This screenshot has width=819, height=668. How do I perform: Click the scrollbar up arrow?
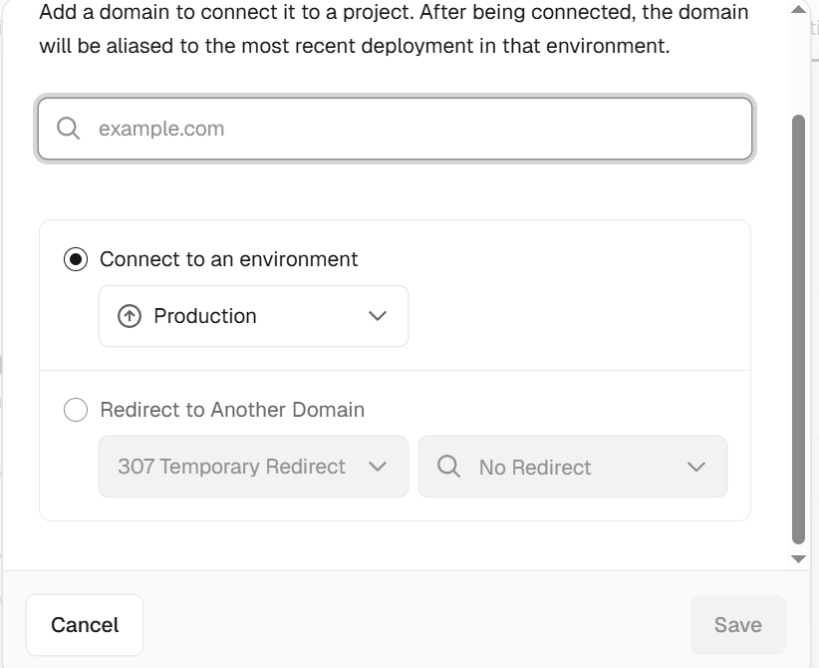click(798, 10)
